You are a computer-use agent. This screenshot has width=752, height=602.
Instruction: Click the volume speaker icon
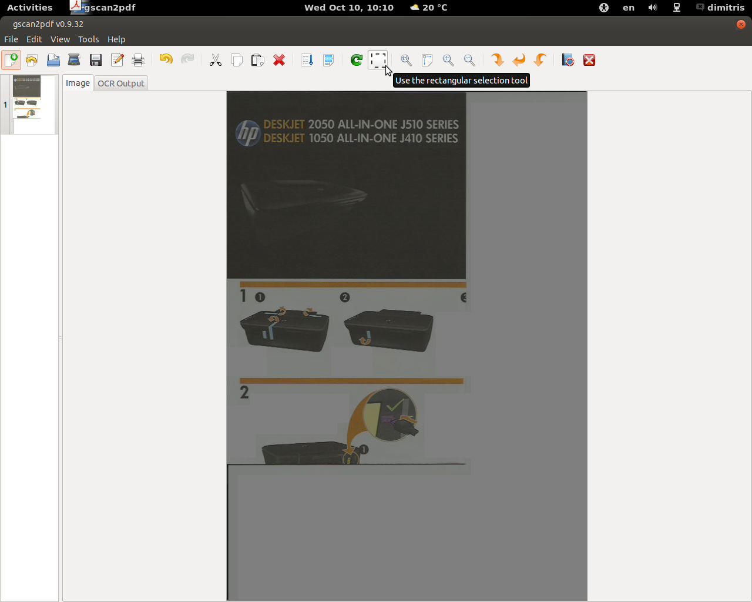tap(653, 8)
